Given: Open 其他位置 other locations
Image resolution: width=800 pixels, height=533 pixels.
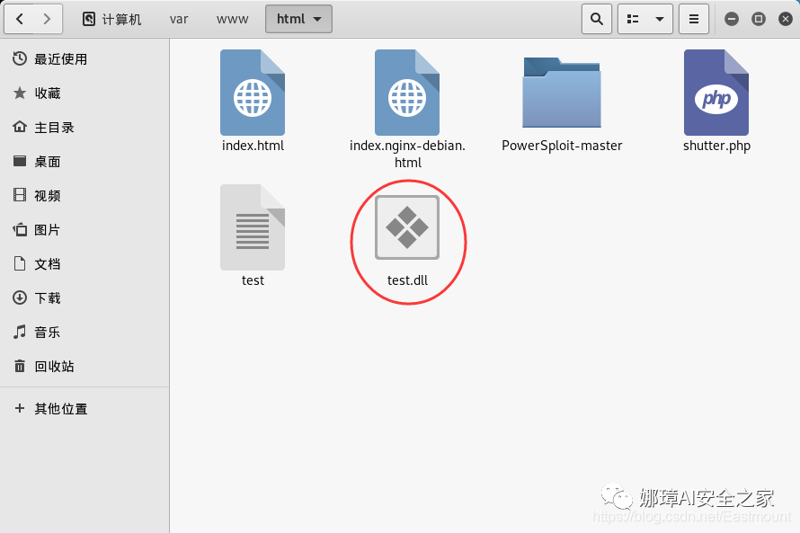Looking at the screenshot, I should click(x=84, y=409).
